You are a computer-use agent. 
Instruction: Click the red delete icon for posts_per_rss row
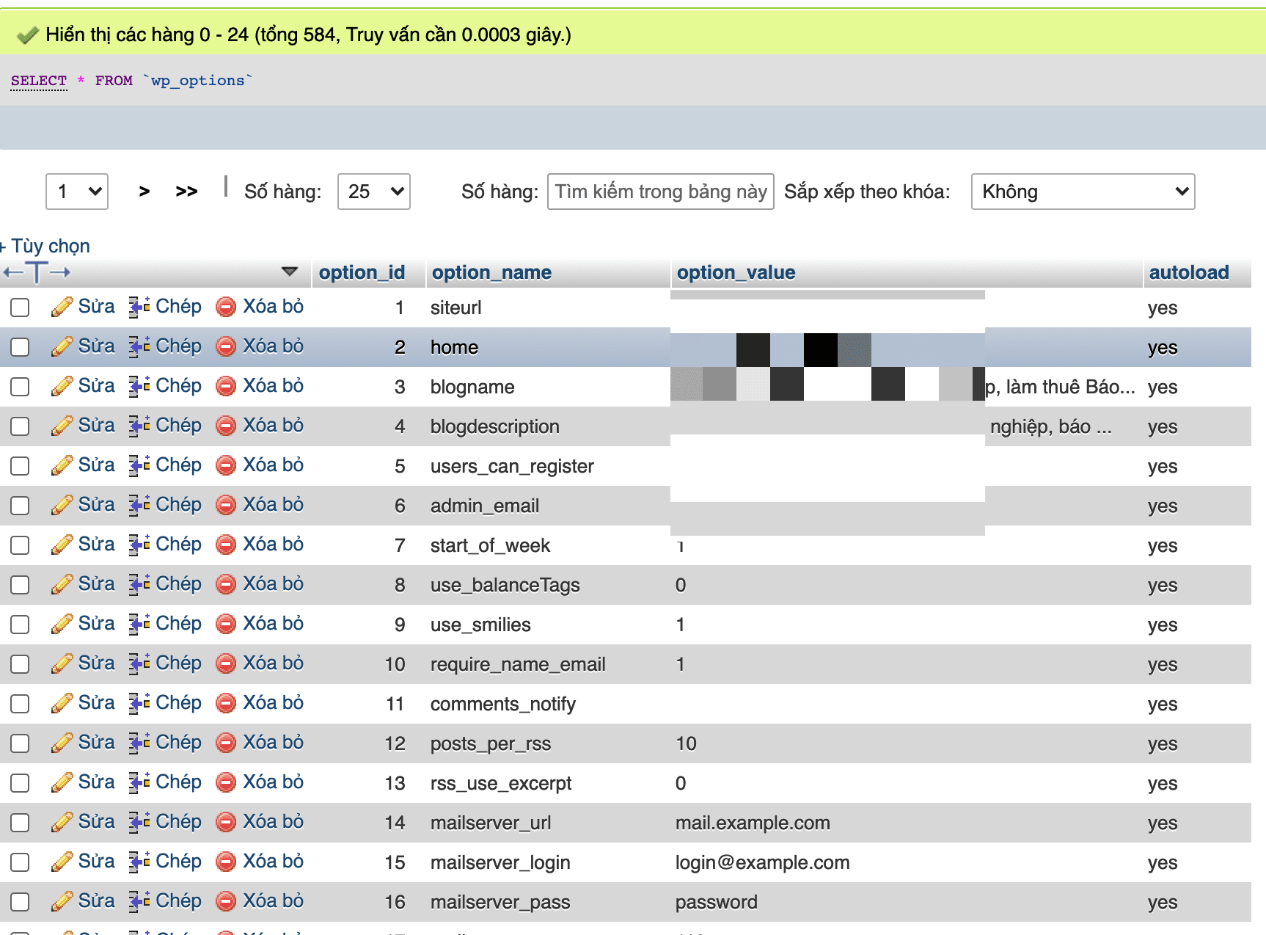226,743
